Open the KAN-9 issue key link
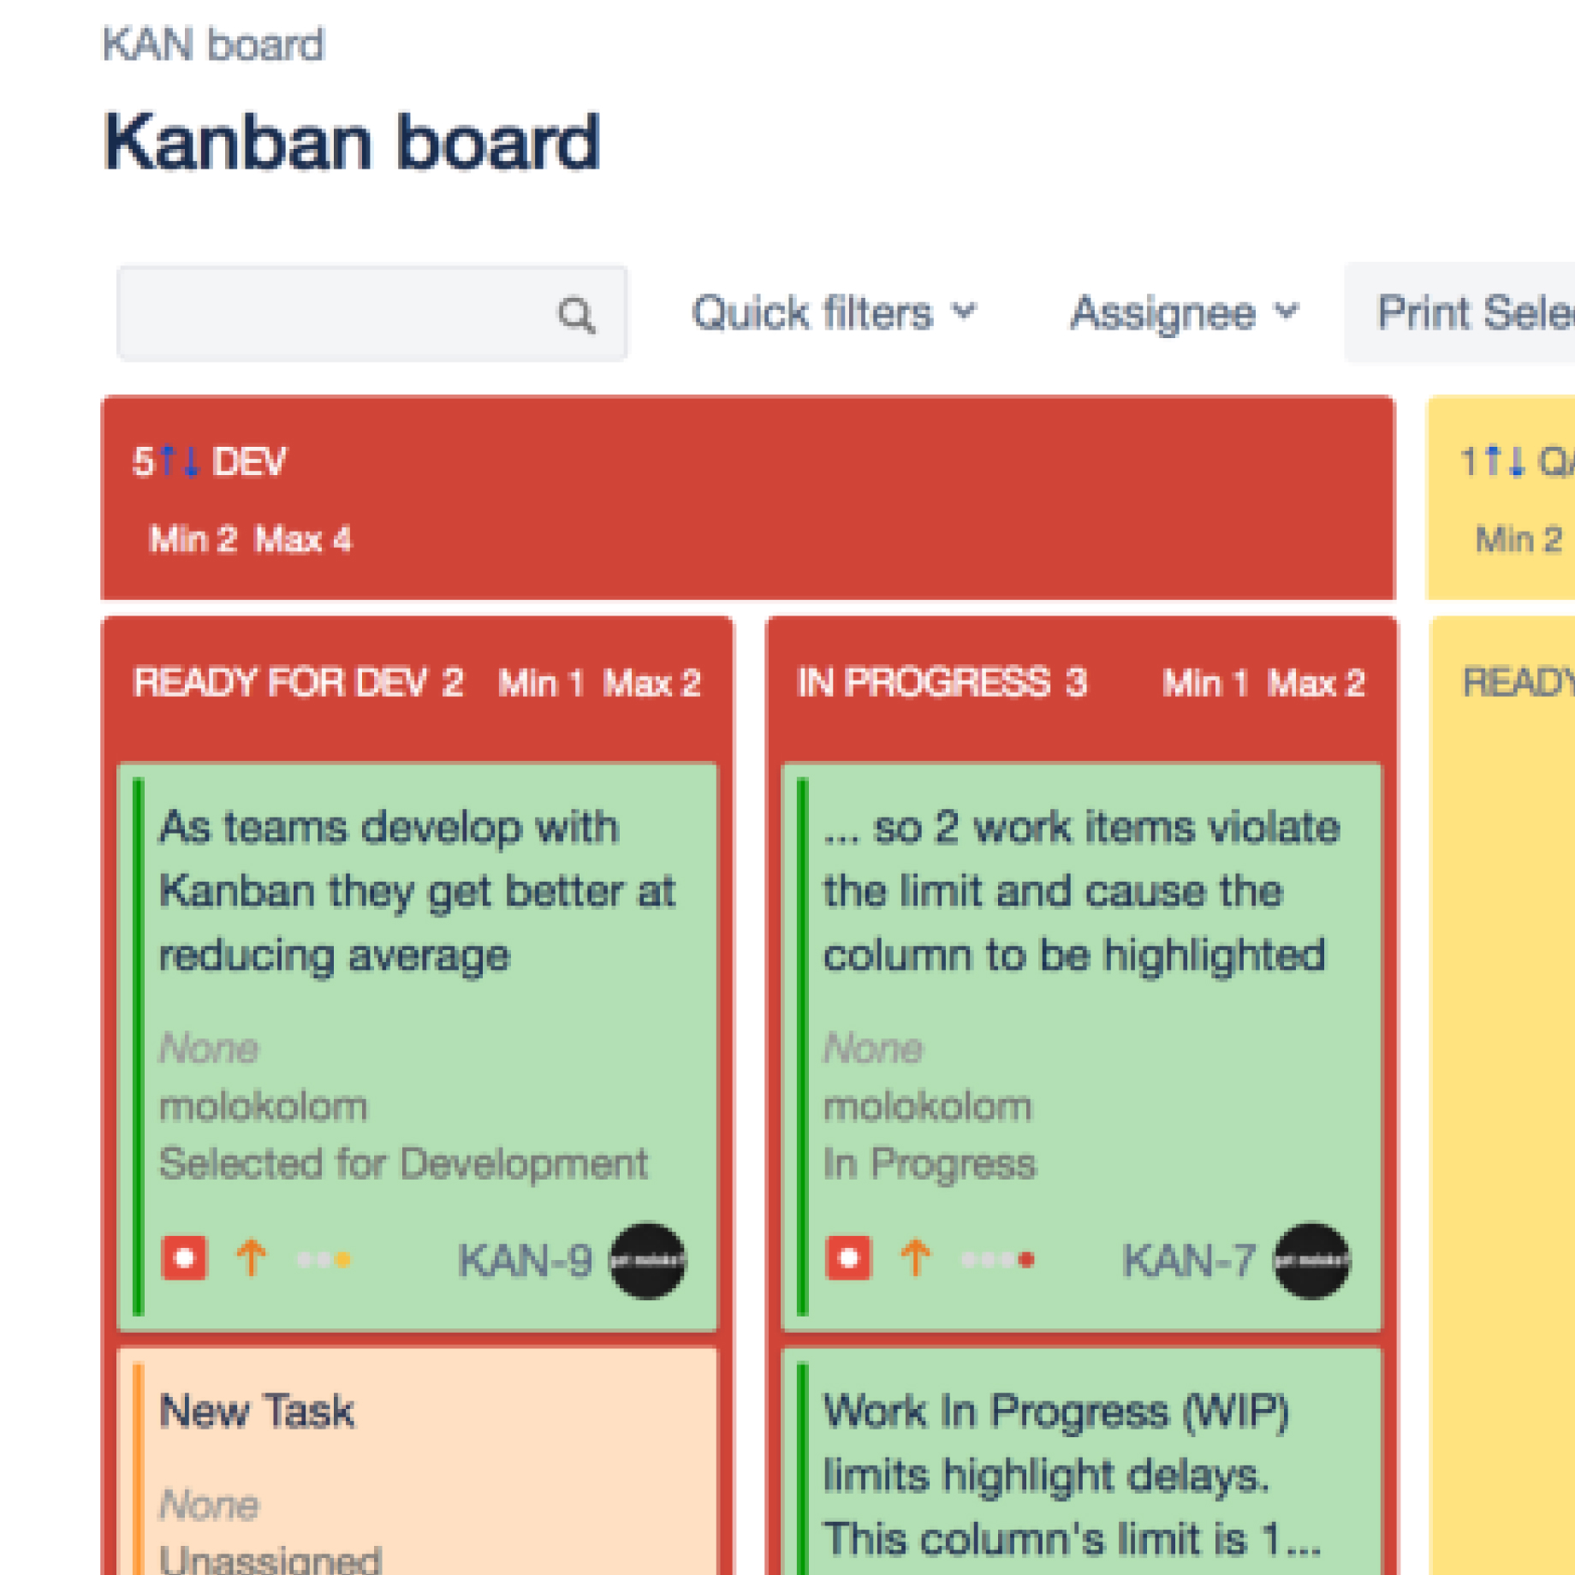Screen dimensions: 1575x1575 click(525, 1260)
